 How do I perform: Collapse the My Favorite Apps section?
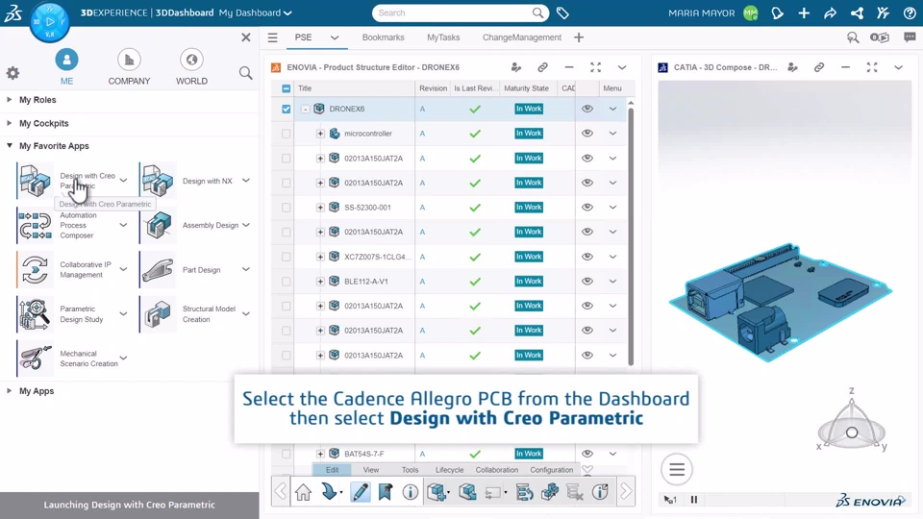point(10,145)
